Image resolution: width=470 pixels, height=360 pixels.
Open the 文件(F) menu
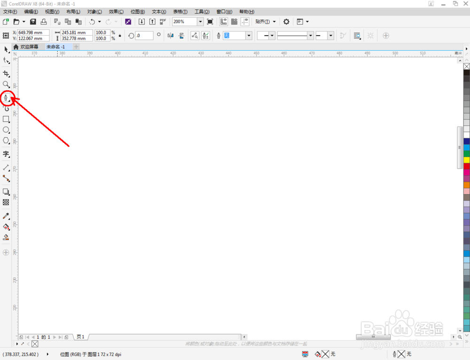[10, 12]
